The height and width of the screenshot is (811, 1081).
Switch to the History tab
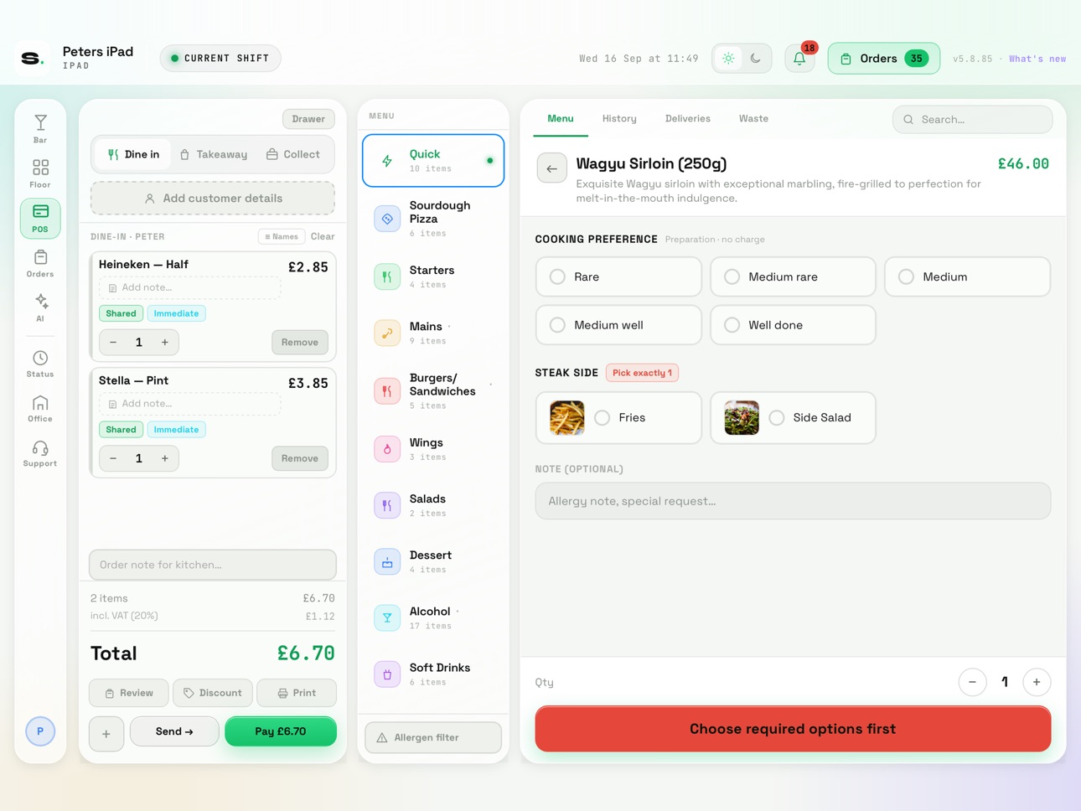(x=619, y=119)
